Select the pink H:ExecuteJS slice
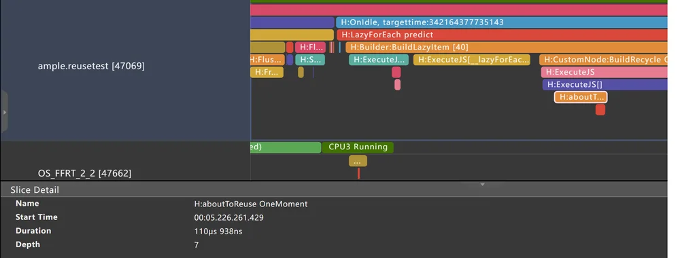The width and height of the screenshot is (680, 258). coord(604,72)
